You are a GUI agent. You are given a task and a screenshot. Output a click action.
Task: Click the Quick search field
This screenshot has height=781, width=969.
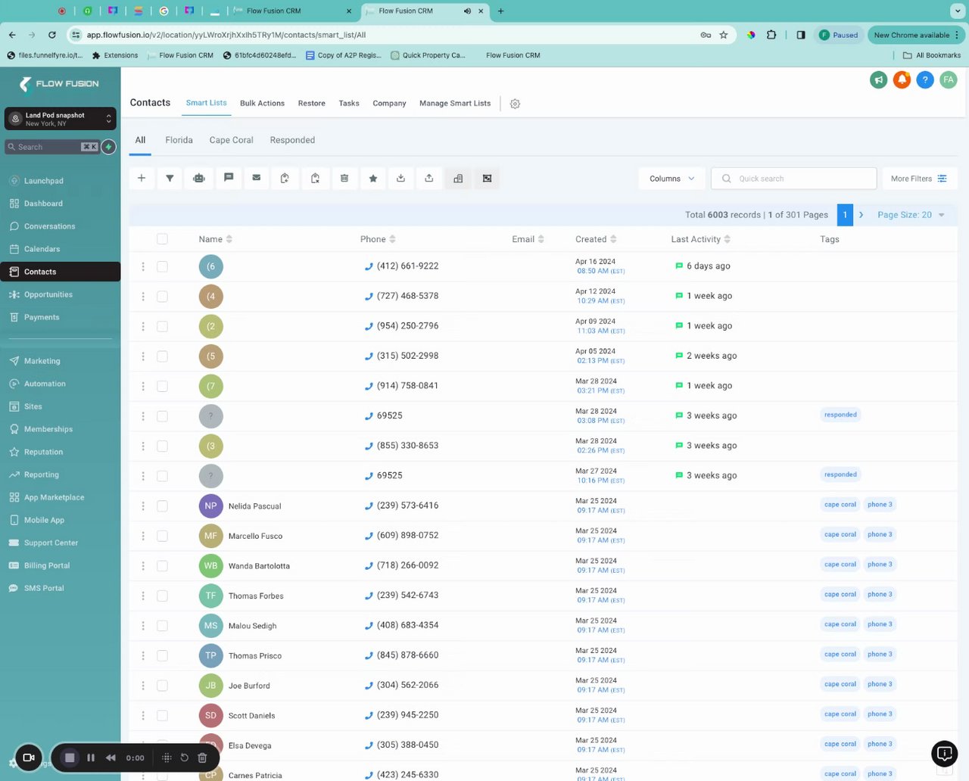(793, 179)
